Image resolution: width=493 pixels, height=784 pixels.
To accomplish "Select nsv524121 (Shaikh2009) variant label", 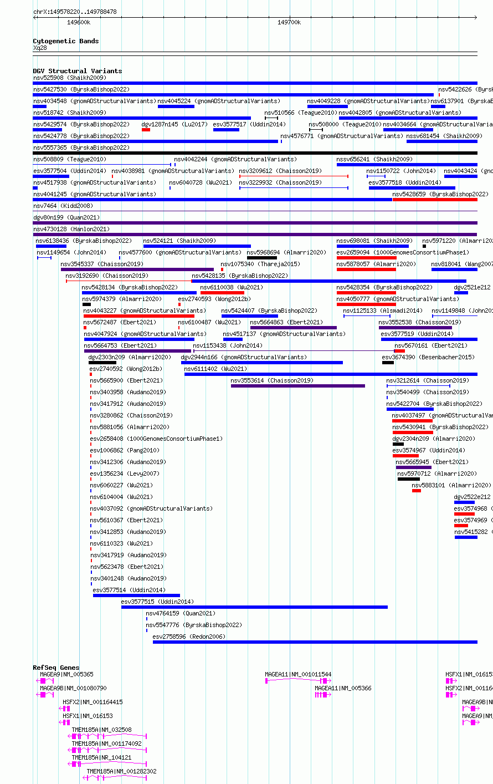I will coord(179,241).
